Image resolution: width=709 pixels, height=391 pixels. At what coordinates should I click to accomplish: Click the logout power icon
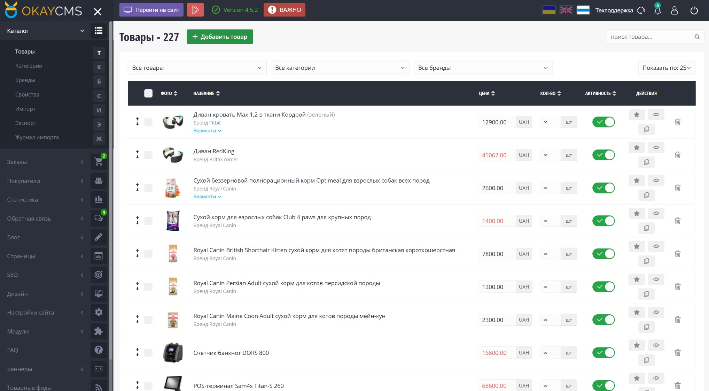click(x=694, y=10)
